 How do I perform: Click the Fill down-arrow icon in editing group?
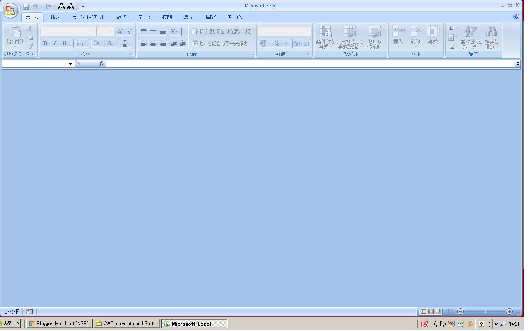coord(451,37)
